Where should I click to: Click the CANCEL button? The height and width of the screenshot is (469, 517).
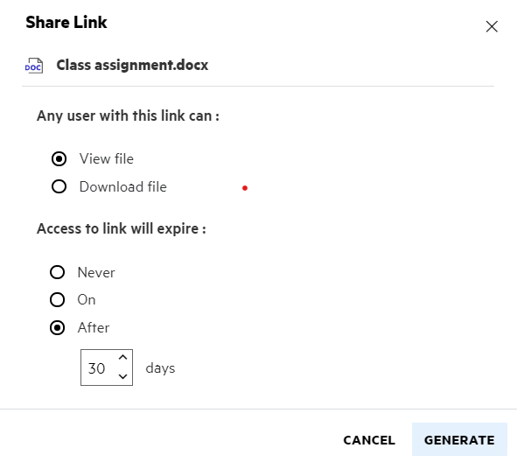(369, 440)
